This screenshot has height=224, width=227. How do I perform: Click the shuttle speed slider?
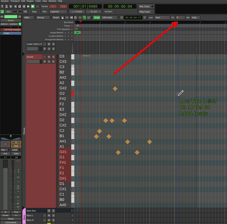17,12
